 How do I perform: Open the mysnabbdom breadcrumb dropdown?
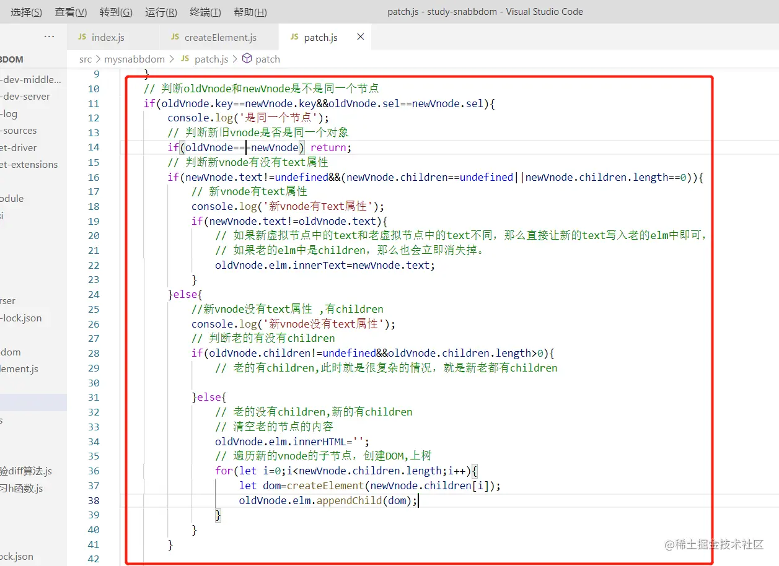coord(134,59)
